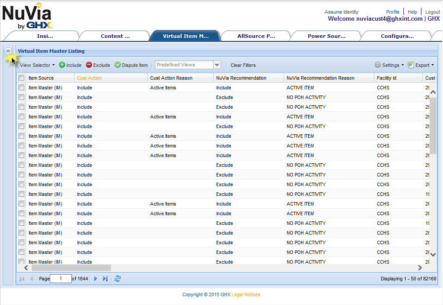The image size is (443, 305).
Task: Open the AllSource P... tab
Action: coord(256,36)
